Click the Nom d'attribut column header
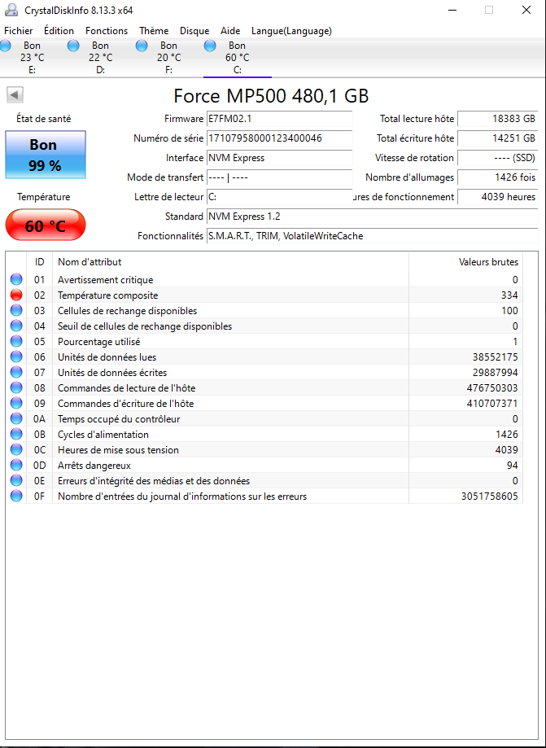546x748 pixels. pyautogui.click(x=231, y=262)
